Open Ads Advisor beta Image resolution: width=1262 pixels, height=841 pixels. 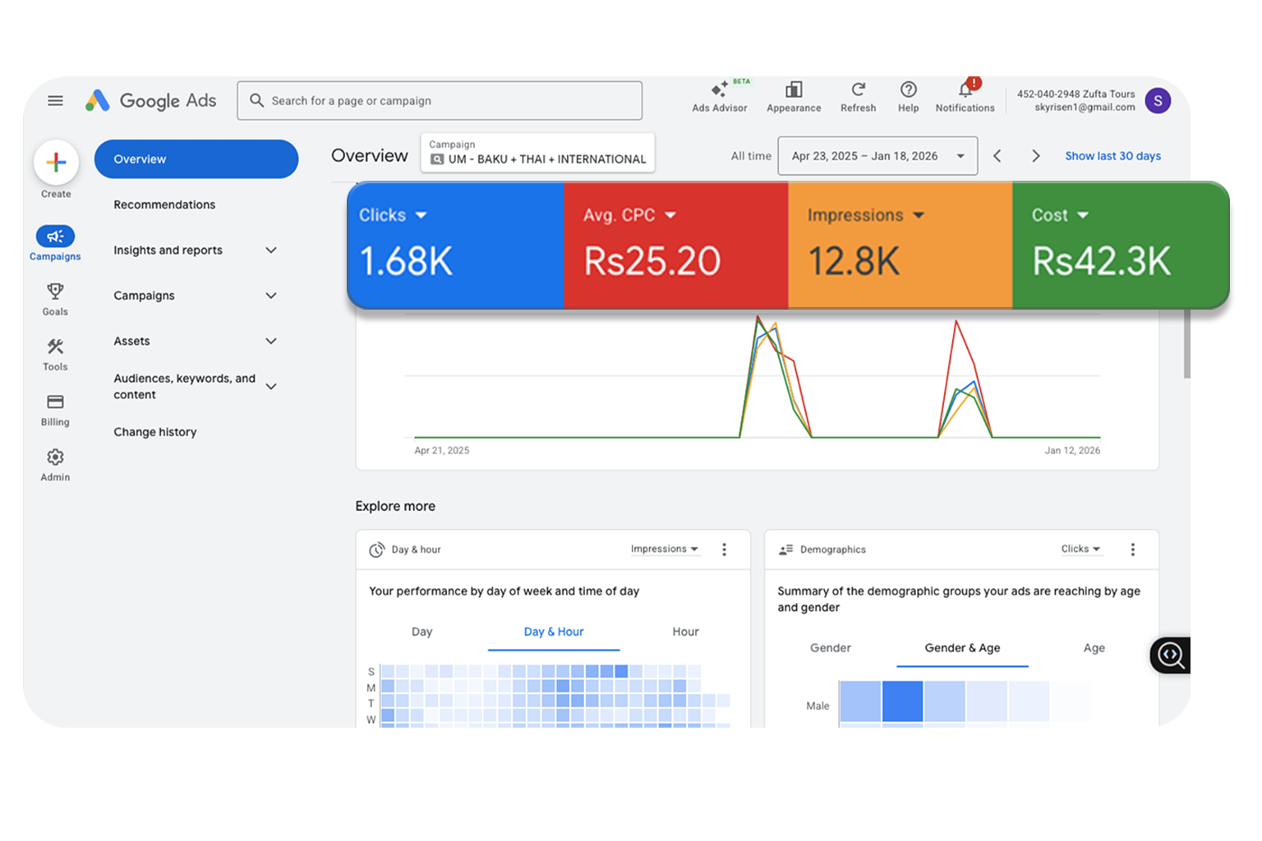click(x=720, y=96)
